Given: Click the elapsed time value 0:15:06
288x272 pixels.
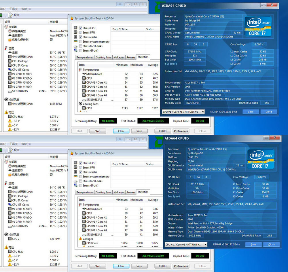Looking at the screenshot, I should click(x=200, y=256).
